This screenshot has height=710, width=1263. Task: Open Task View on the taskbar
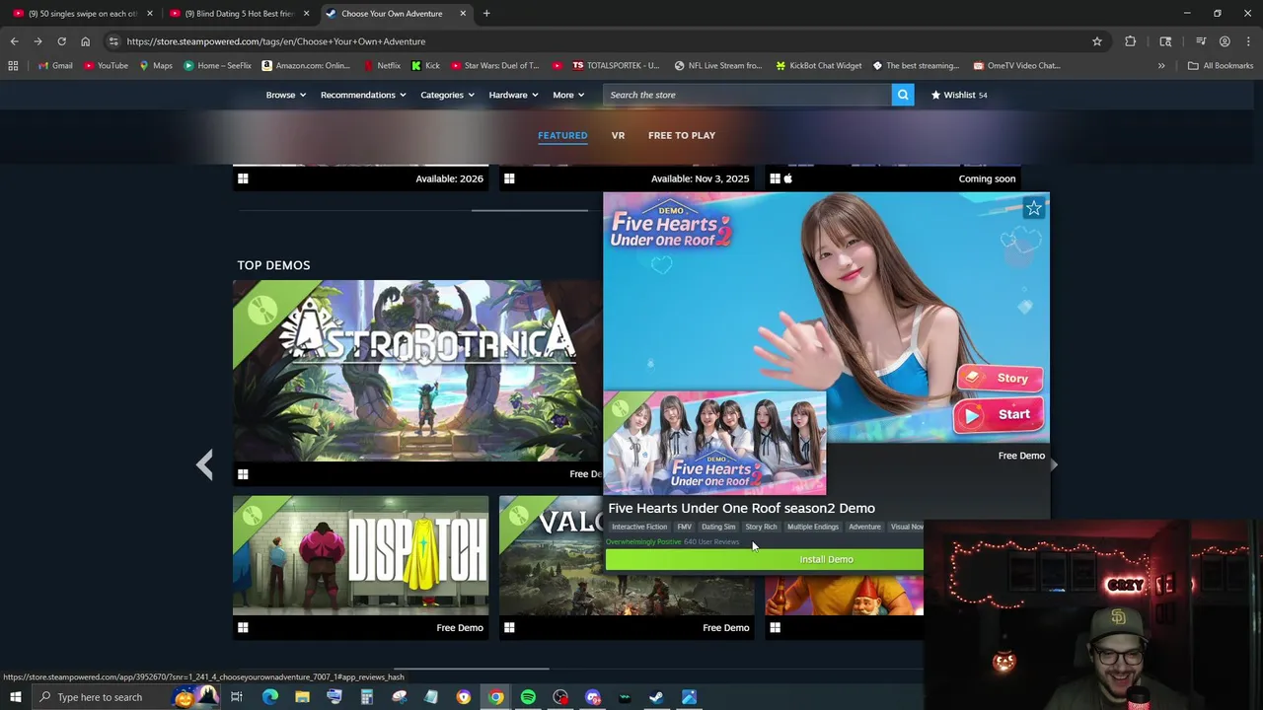237,697
